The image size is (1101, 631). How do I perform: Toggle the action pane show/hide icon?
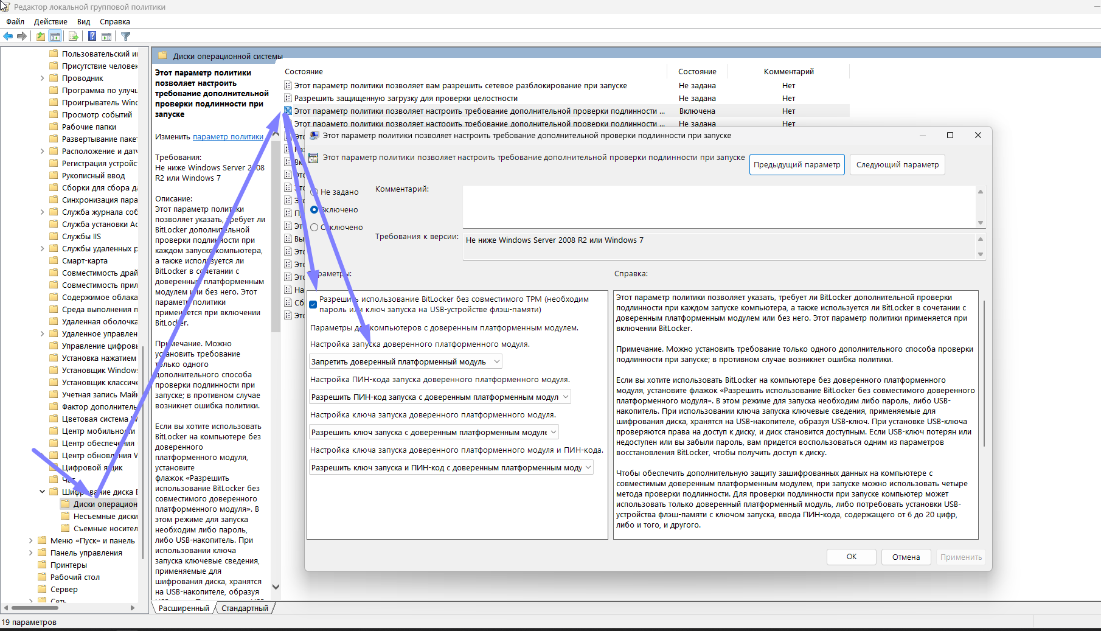pyautogui.click(x=106, y=37)
